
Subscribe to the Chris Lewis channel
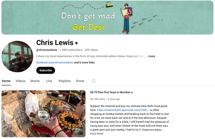tap(46, 70)
